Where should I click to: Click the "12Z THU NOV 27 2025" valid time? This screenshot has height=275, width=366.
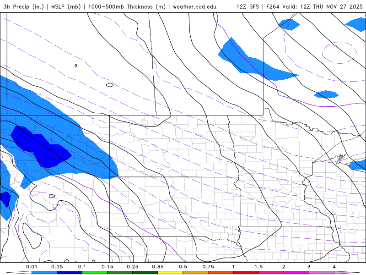coord(331,6)
